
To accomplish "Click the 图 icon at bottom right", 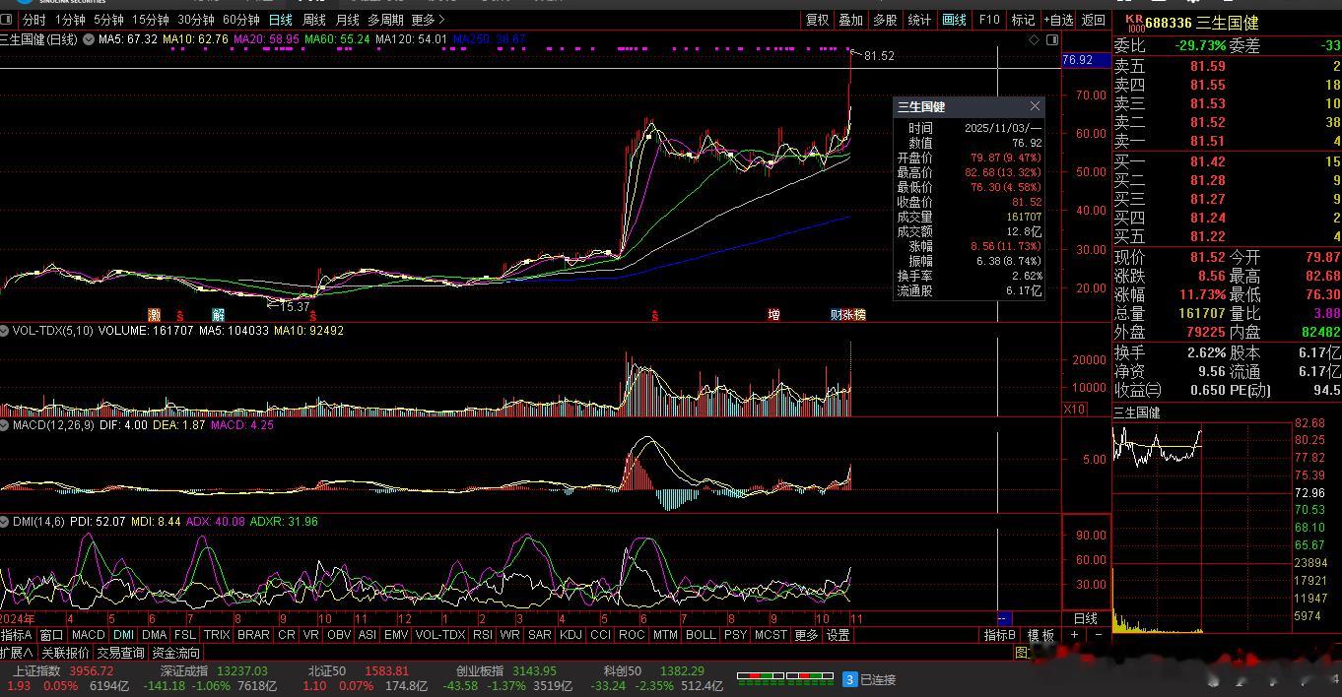I will (1021, 652).
